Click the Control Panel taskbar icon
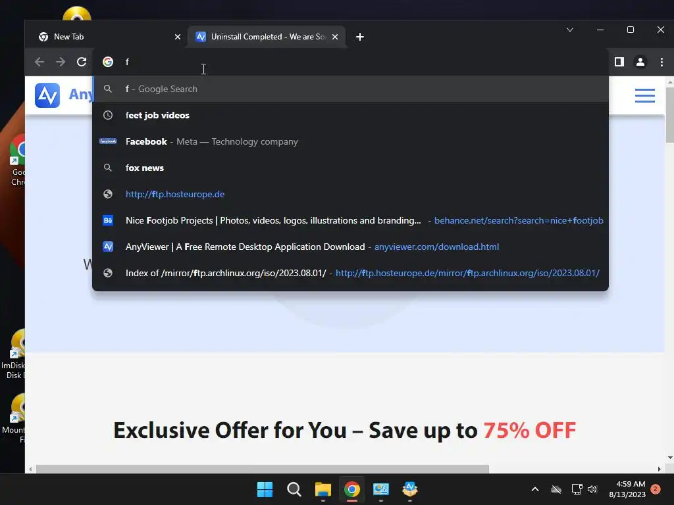 (381, 489)
